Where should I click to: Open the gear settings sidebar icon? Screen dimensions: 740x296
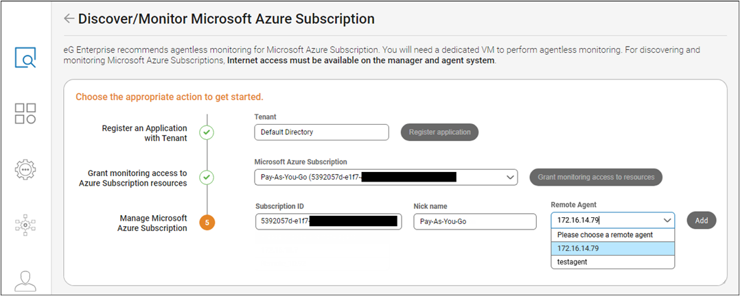point(25,169)
